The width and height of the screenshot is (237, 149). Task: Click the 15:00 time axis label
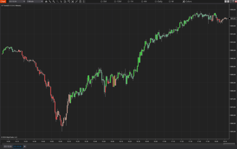coord(60,141)
